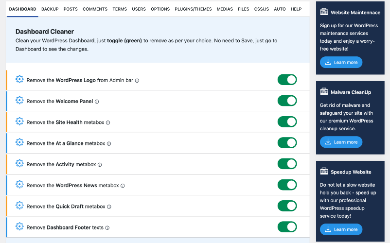Click the gear icon beside Dashboard Footer row
390x243 pixels.
(x=19, y=226)
